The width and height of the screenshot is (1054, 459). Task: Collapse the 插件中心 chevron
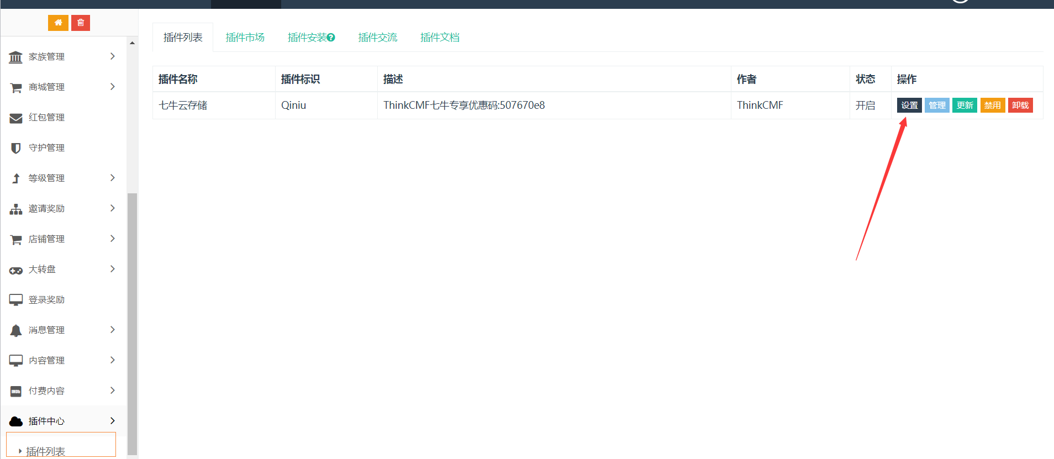pos(113,421)
